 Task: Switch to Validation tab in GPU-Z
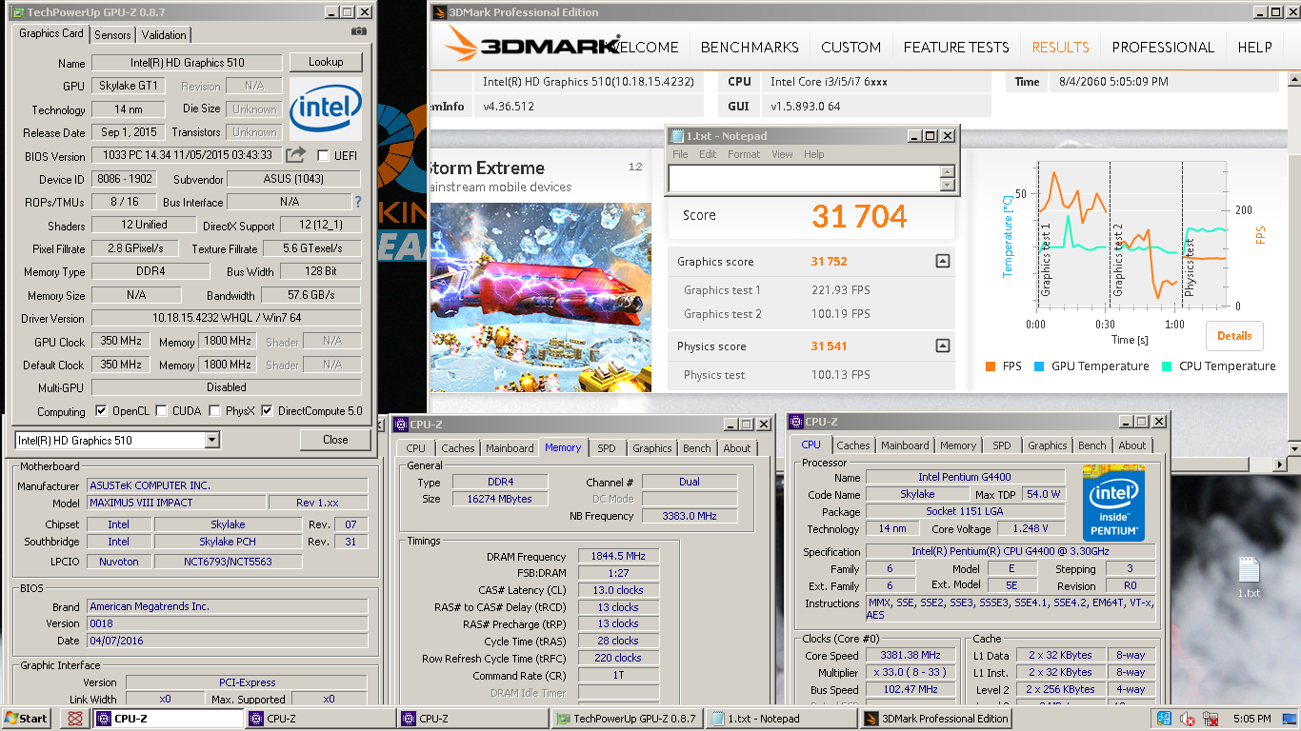(x=164, y=35)
